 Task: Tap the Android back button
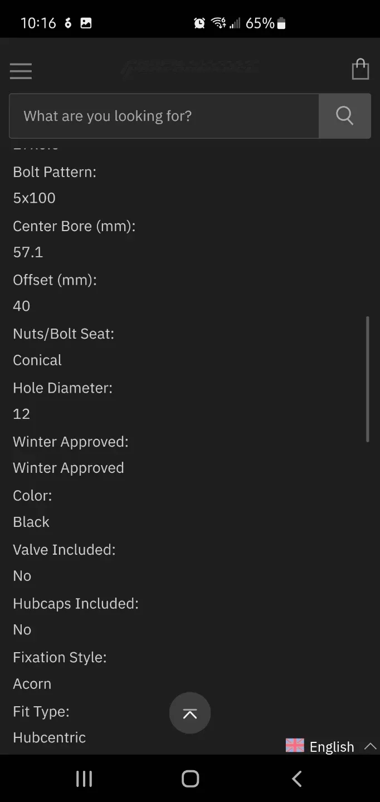(x=297, y=779)
